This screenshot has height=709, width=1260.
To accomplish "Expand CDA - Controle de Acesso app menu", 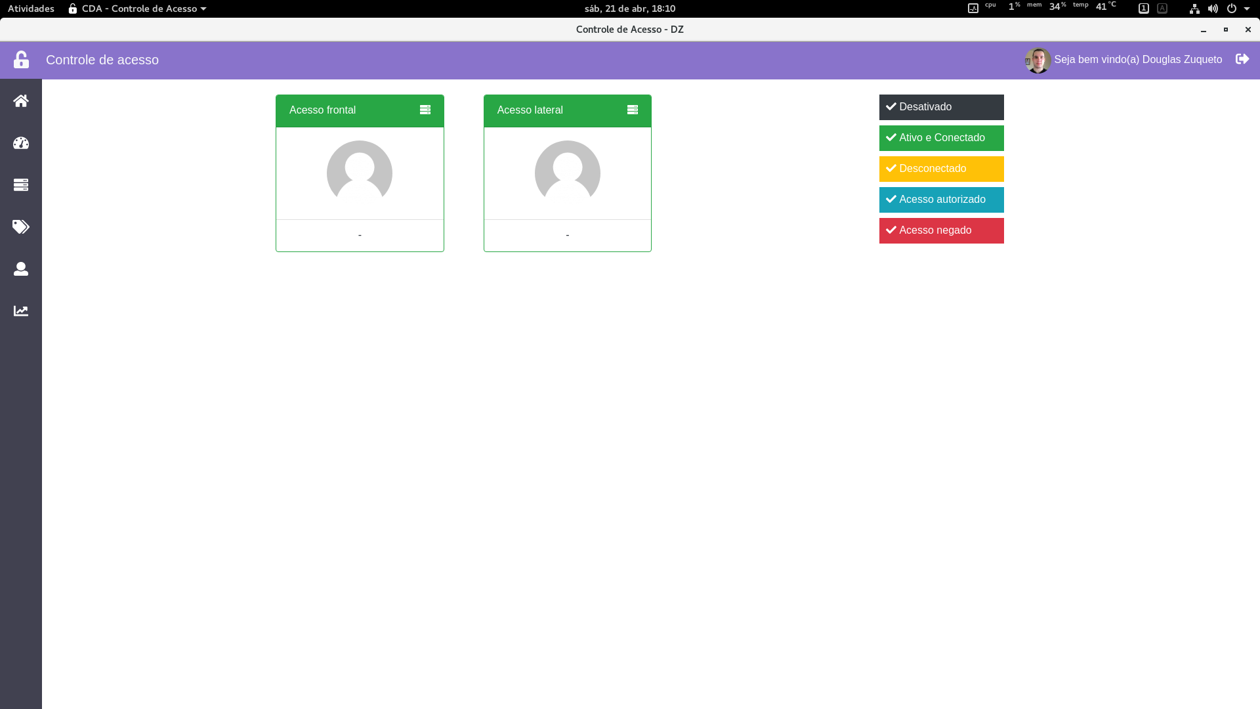I will pos(138,9).
